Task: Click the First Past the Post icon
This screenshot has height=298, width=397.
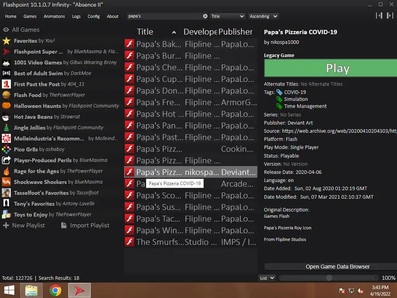Action: pos(6,84)
